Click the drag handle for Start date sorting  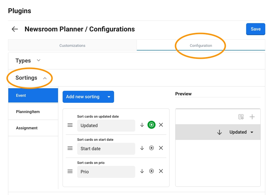[70, 148]
